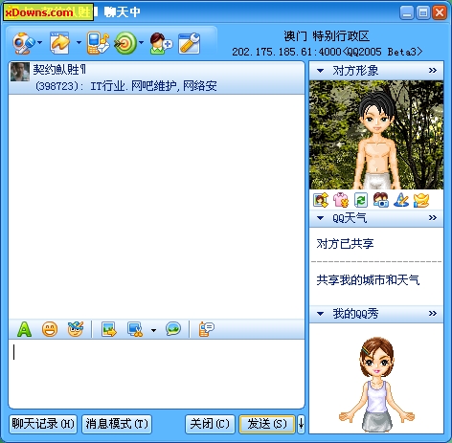The width and height of the screenshot is (452, 443).
Task: Click the green refresh QQ show icon
Action: 361,201
